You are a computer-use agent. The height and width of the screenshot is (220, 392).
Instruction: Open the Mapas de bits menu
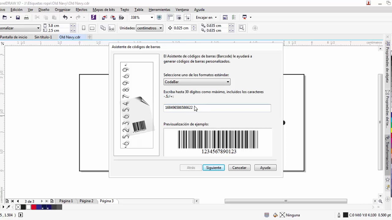(x=104, y=10)
